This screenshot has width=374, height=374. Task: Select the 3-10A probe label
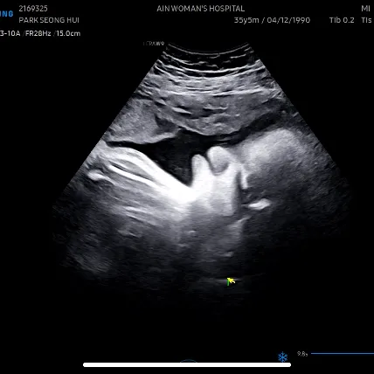10,33
